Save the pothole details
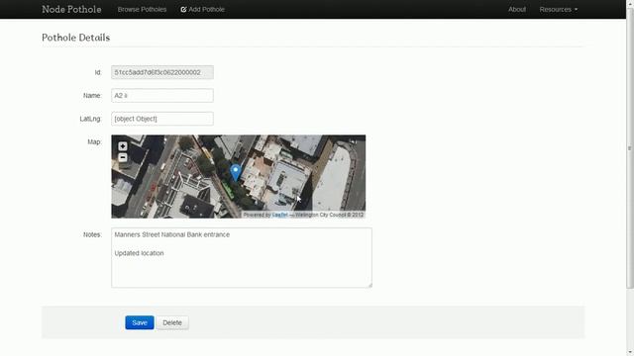The height and width of the screenshot is (356, 634). [x=140, y=322]
